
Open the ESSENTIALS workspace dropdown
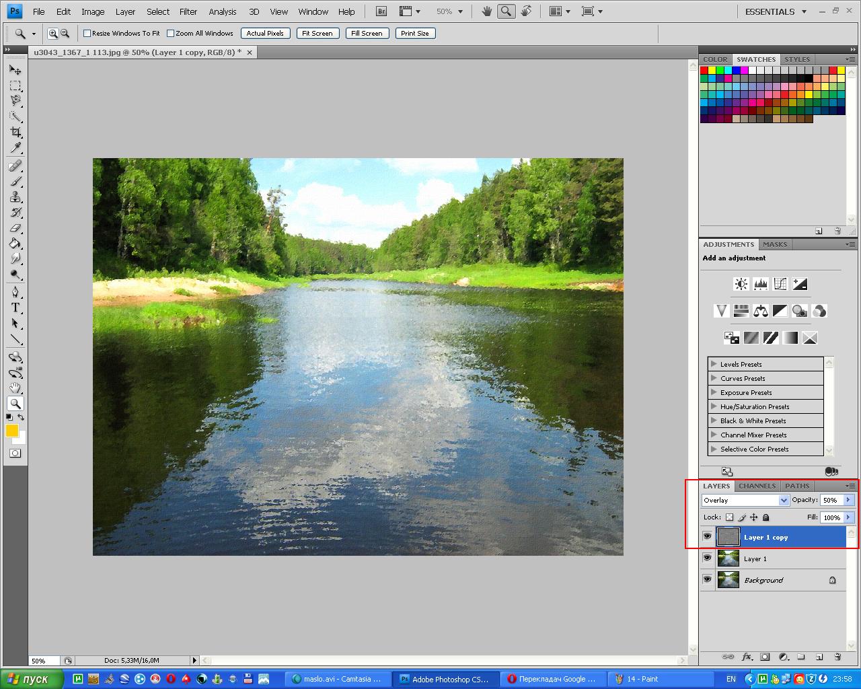click(x=776, y=11)
